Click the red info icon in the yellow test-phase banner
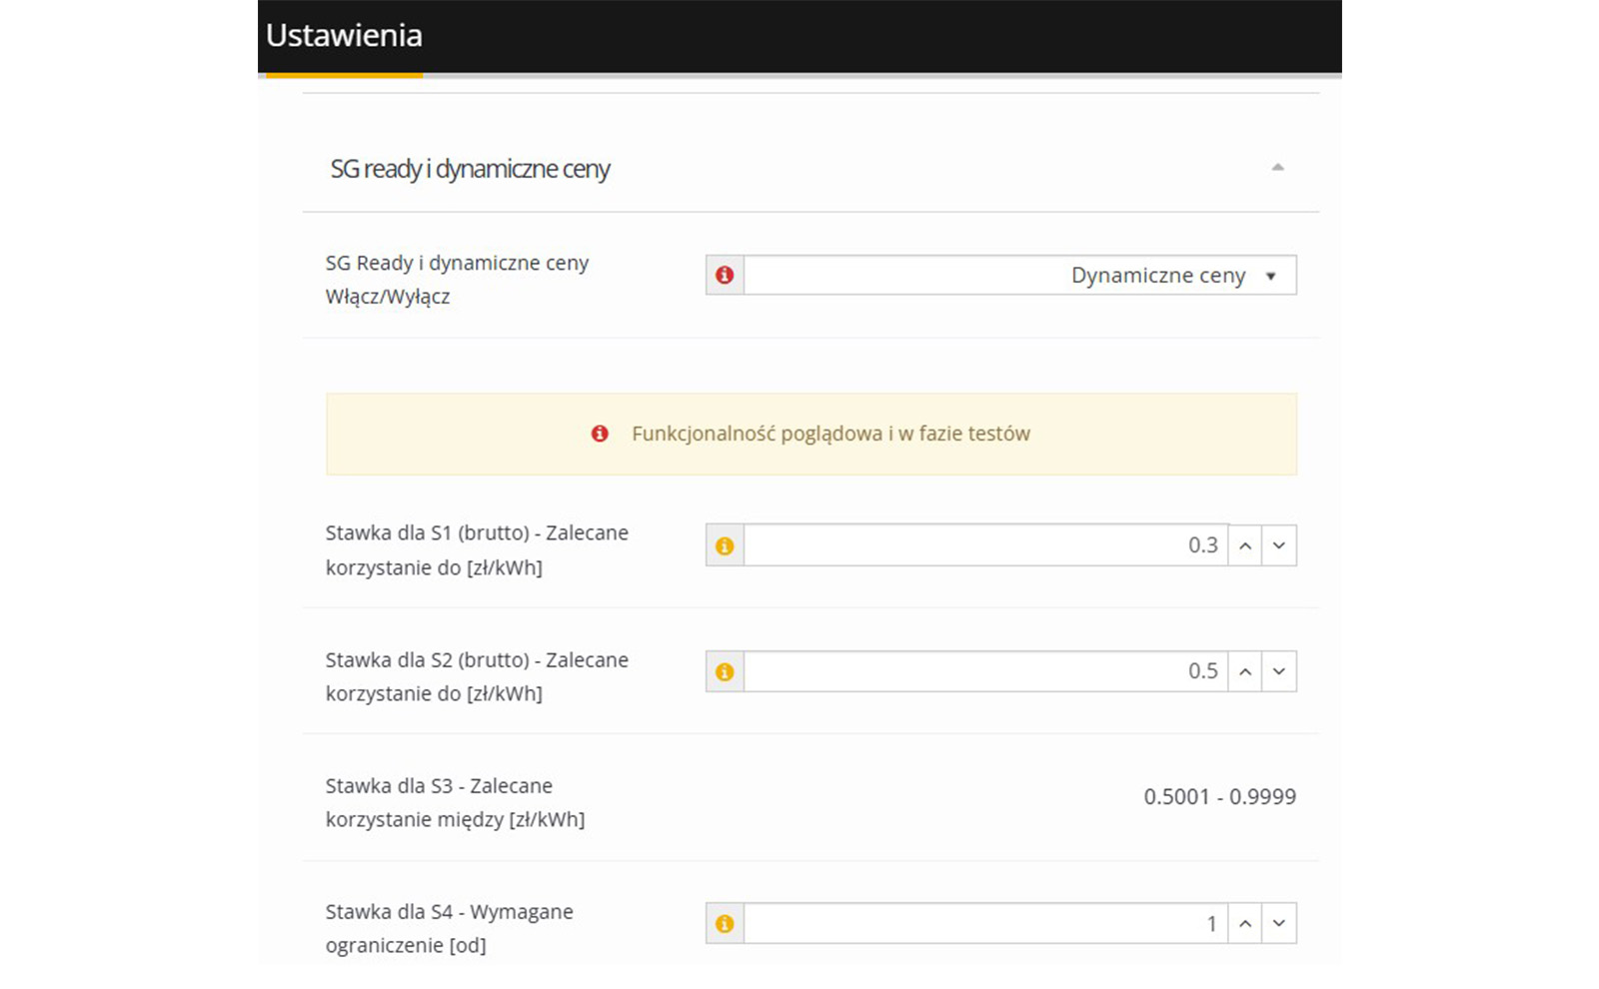1599x989 pixels. (600, 434)
